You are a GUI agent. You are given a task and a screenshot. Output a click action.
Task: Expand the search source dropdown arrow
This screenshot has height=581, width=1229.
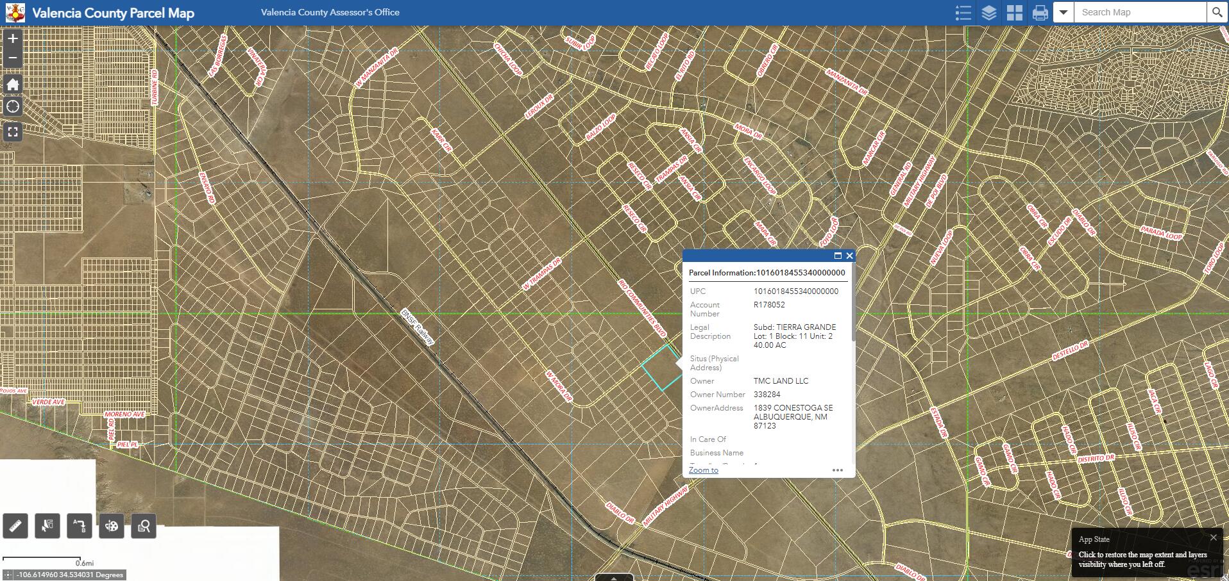(1064, 13)
